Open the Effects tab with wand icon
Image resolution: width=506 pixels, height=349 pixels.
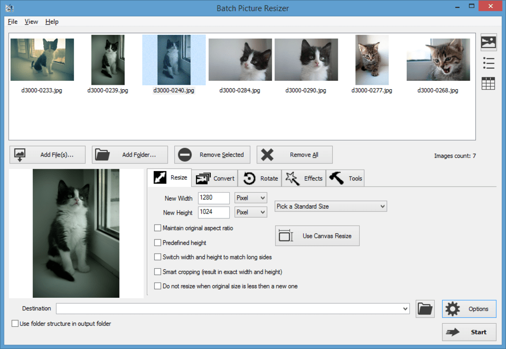(304, 178)
